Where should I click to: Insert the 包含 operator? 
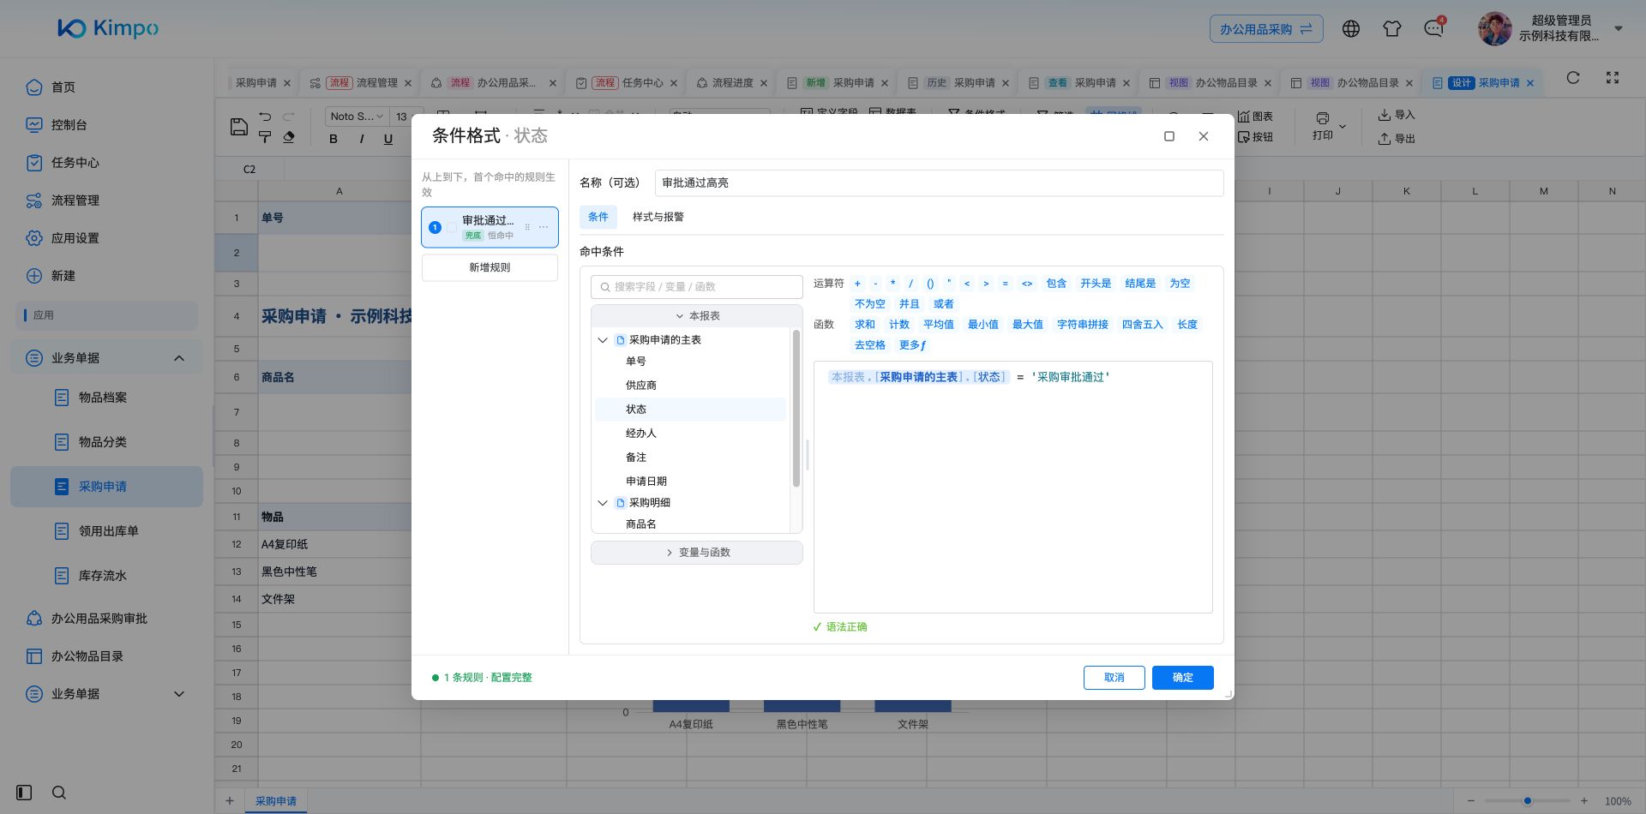(x=1056, y=284)
